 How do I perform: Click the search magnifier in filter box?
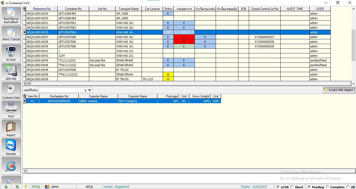pos(85,90)
